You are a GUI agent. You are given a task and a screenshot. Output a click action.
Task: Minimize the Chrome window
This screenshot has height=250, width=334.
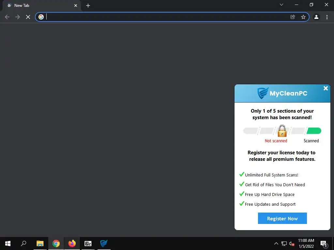[x=296, y=5]
